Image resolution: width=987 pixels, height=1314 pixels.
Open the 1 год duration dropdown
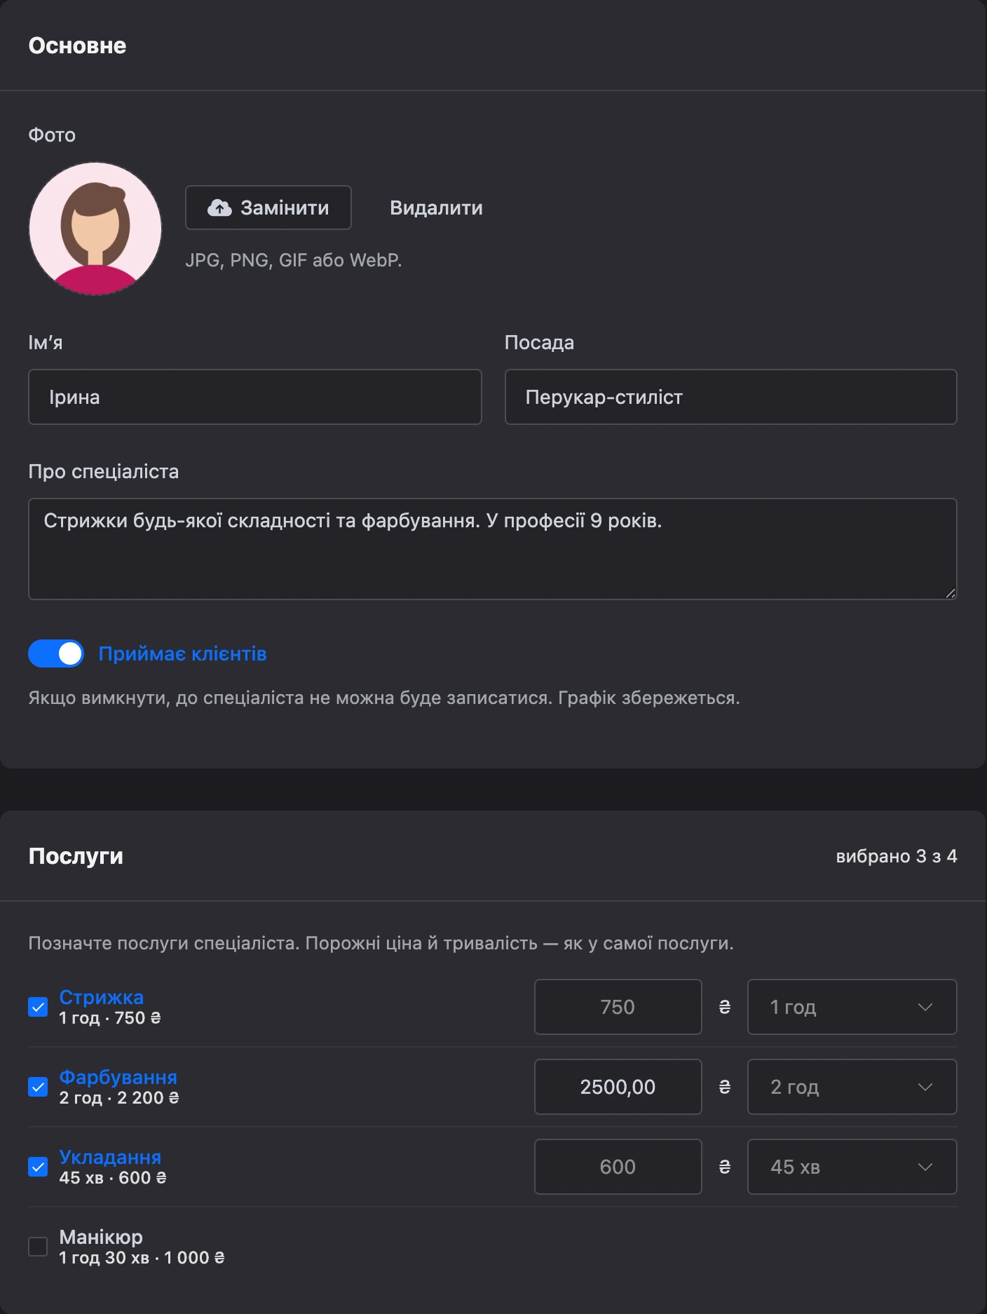coord(852,1007)
